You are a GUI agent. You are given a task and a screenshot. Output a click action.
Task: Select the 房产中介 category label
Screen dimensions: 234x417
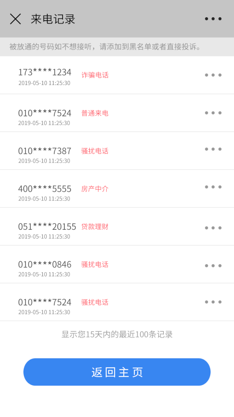pyautogui.click(x=95, y=189)
